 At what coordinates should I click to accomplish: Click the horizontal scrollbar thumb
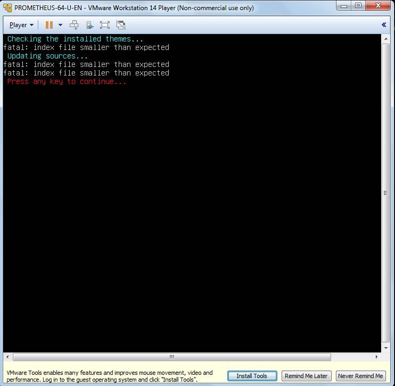pyautogui.click(x=172, y=357)
